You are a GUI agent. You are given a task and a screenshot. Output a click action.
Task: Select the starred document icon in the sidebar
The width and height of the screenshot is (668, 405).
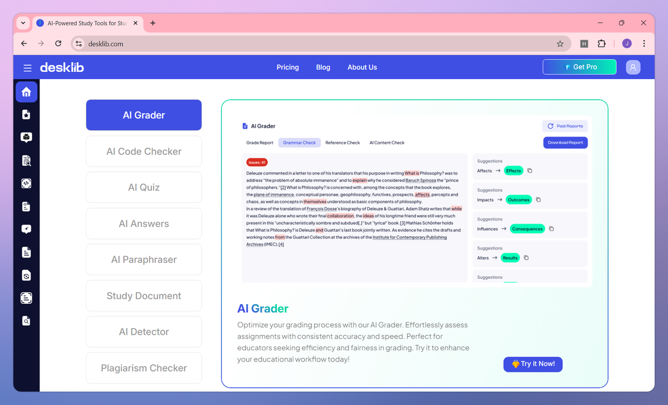(x=26, y=115)
